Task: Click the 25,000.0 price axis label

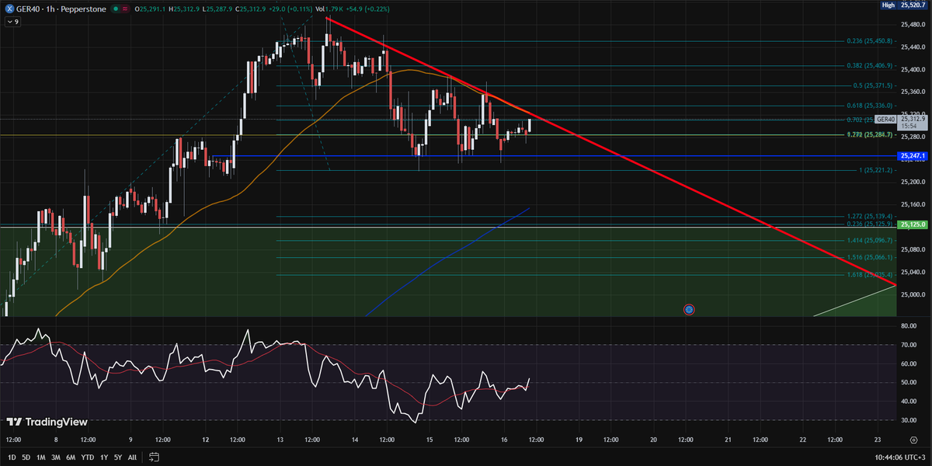Action: coord(912,294)
